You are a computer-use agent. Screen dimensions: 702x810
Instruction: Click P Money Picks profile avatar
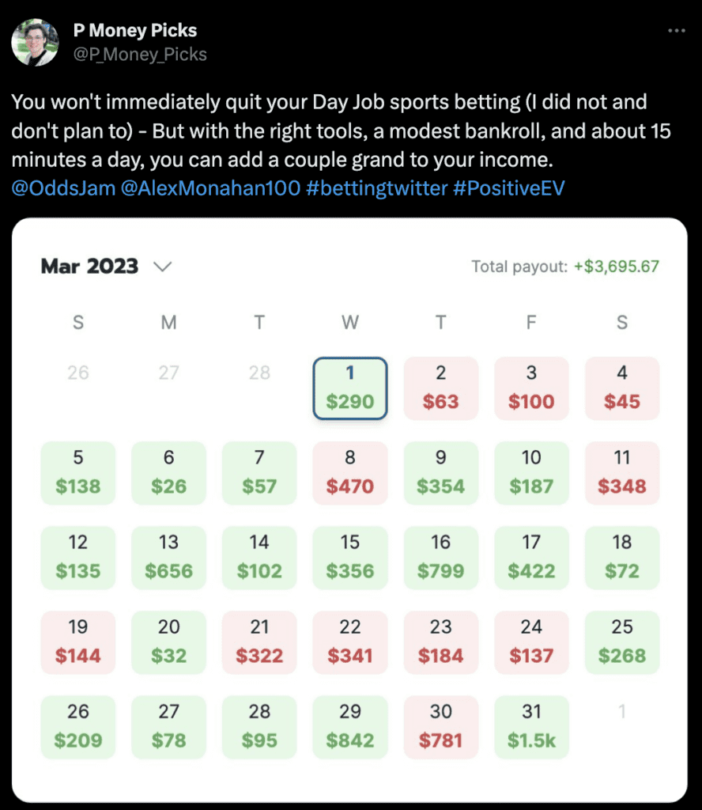click(35, 43)
